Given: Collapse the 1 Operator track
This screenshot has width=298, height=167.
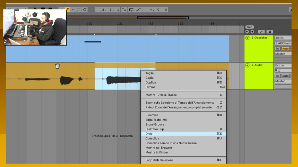Looking at the screenshot, I should (x=247, y=38).
